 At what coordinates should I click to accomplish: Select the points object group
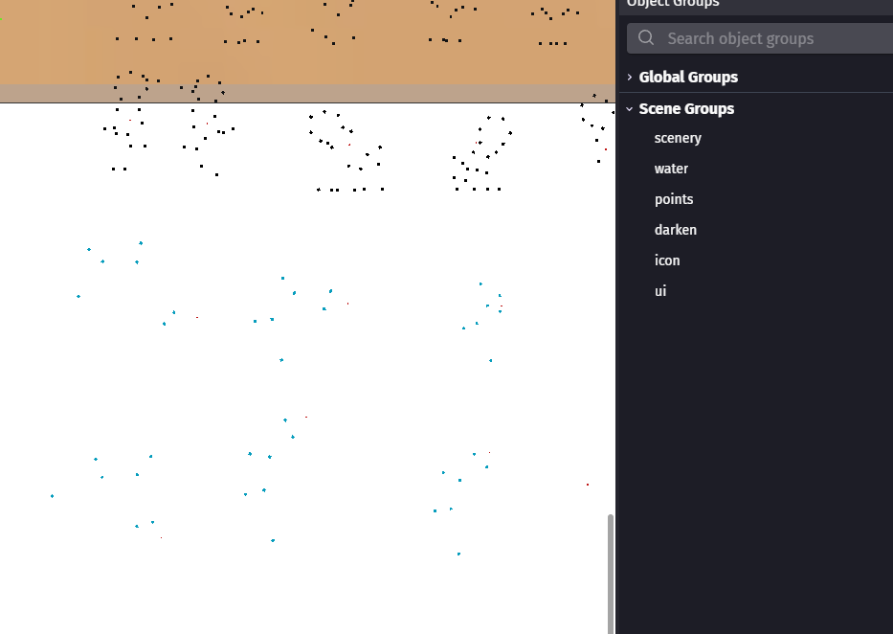[x=674, y=199]
